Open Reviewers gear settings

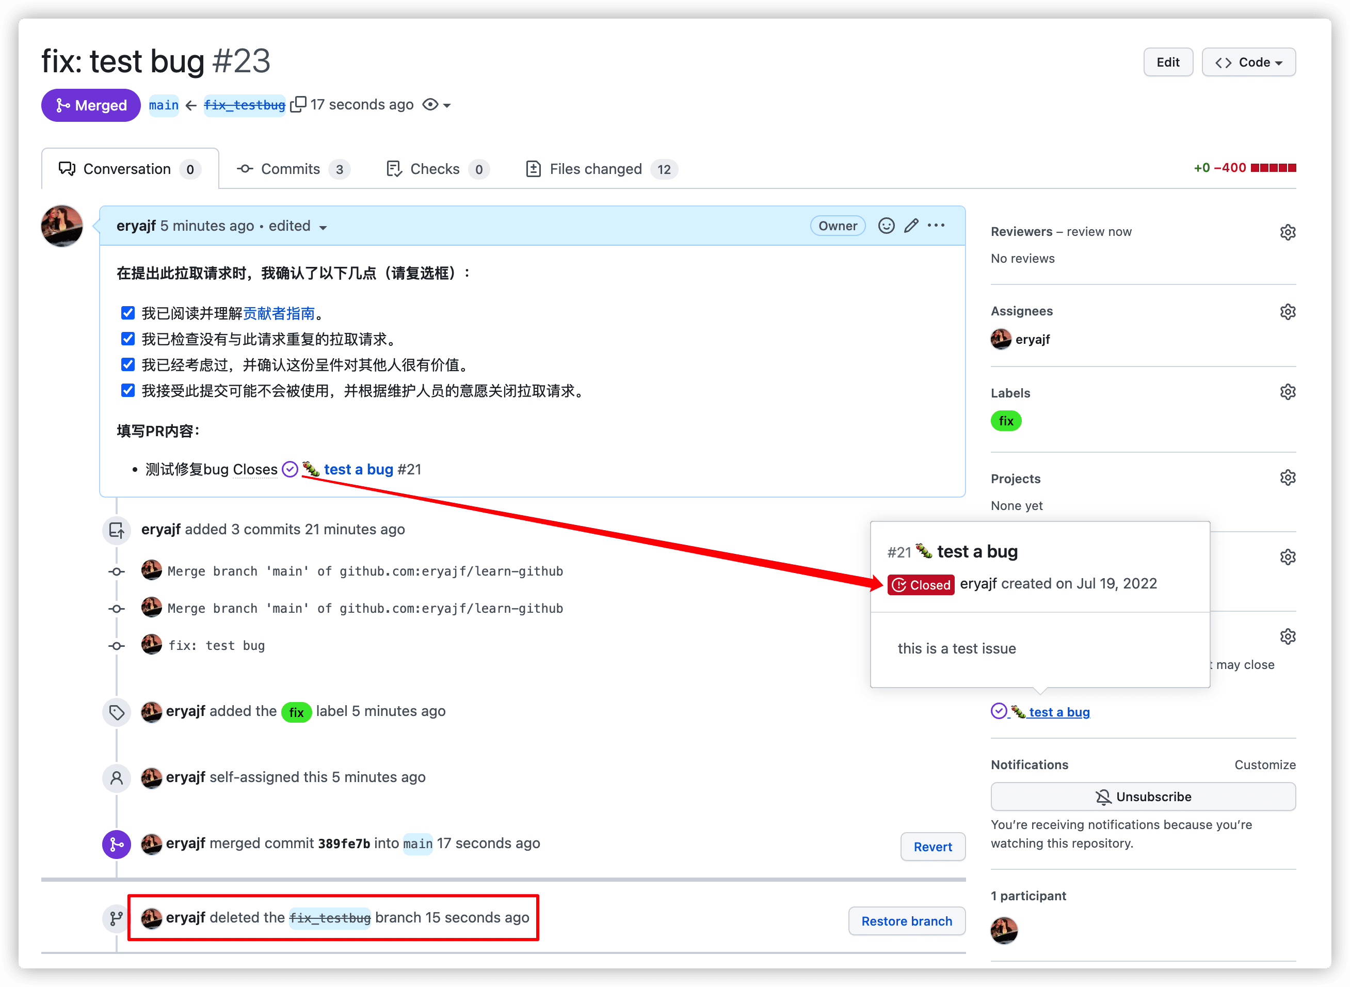[x=1287, y=232]
